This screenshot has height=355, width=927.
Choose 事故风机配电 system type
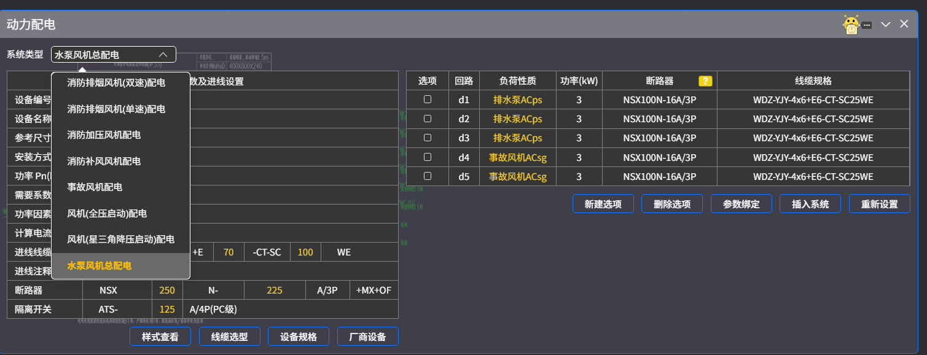click(95, 187)
